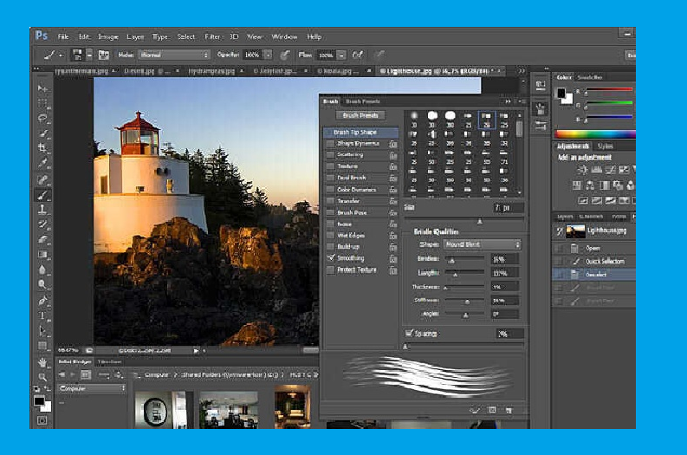Switch to the Brush Presets tab
The height and width of the screenshot is (455, 687).
click(x=363, y=101)
